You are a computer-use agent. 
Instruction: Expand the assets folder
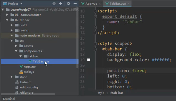[x=16, y=46]
